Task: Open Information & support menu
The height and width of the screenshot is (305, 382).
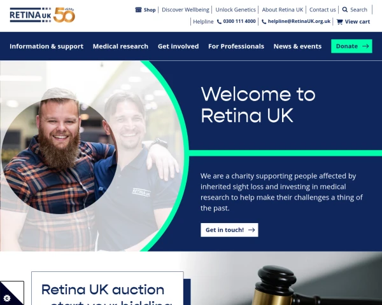Action: coord(46,46)
